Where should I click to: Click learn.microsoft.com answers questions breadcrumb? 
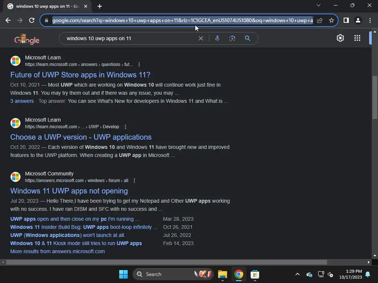pos(79,64)
